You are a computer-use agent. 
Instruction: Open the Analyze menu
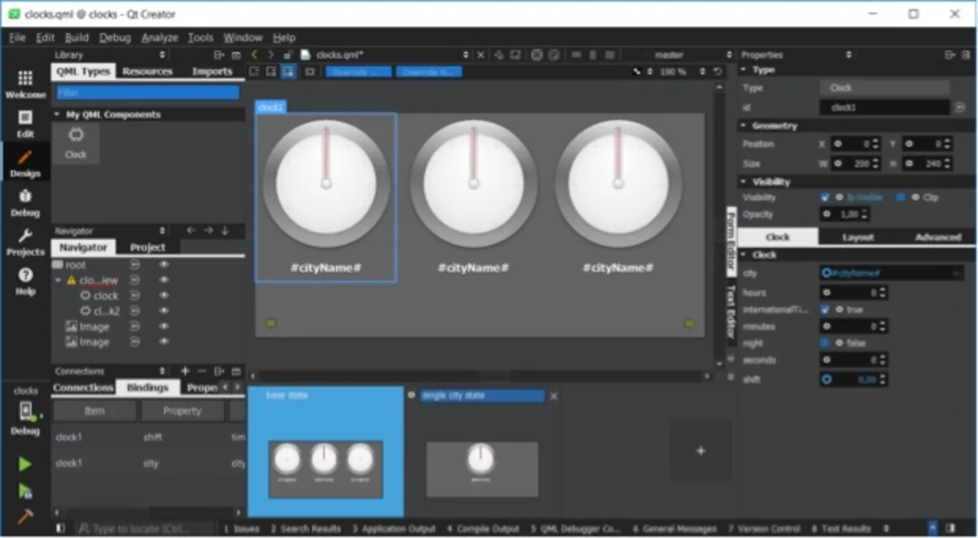[159, 37]
